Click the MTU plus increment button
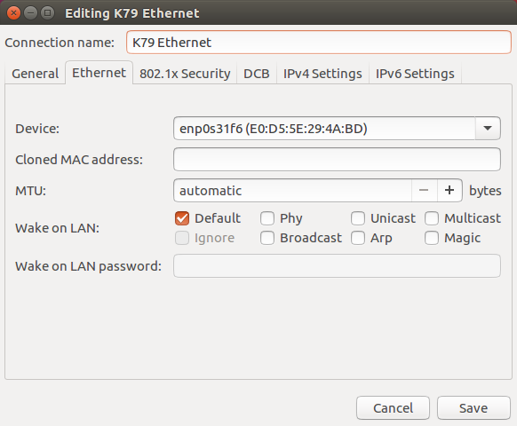 [x=449, y=191]
